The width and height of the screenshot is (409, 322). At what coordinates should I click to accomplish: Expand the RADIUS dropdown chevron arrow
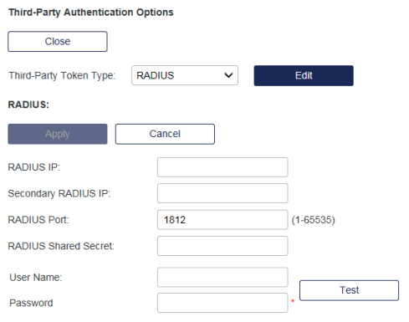pyautogui.click(x=228, y=75)
